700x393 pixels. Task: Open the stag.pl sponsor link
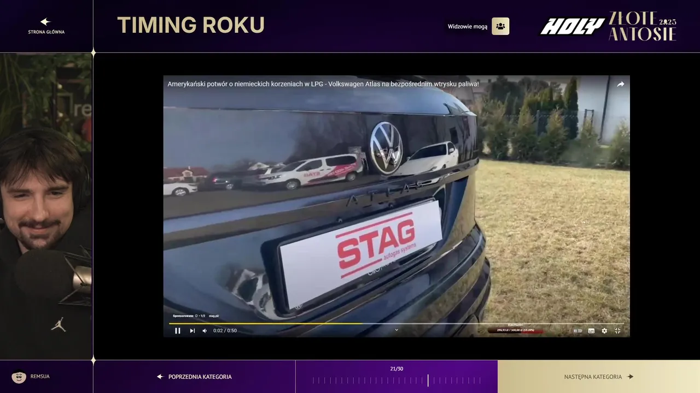[x=214, y=315]
